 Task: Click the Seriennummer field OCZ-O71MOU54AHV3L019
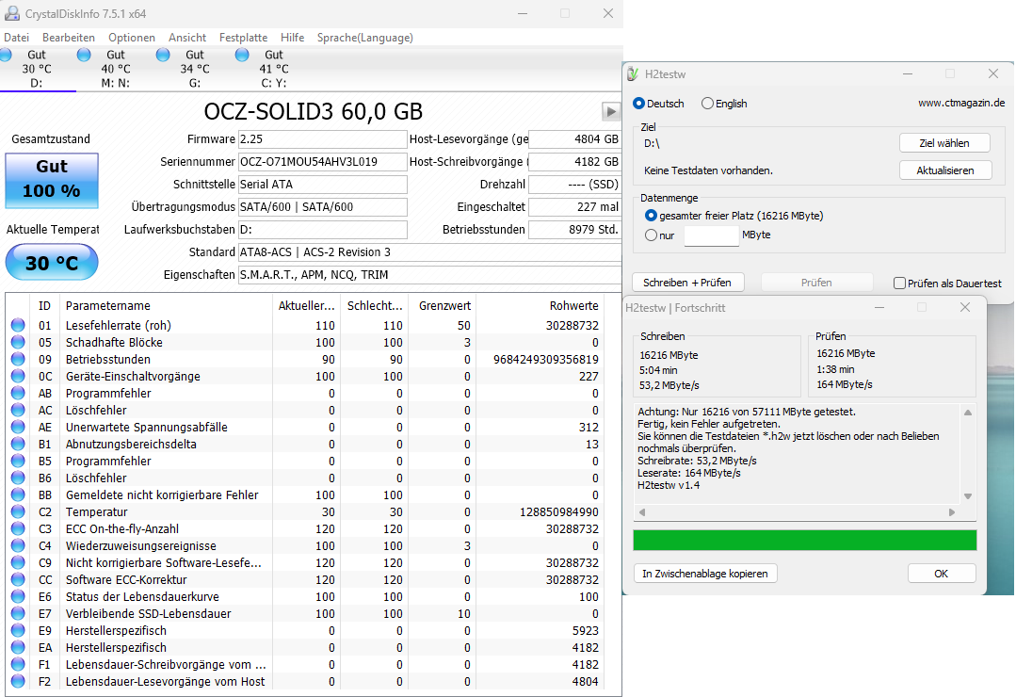click(x=323, y=161)
